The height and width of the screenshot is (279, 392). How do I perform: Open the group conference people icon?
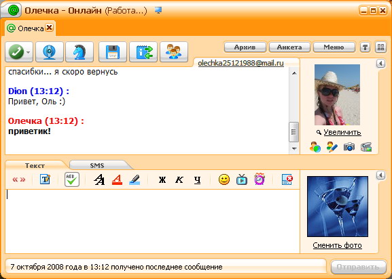[x=174, y=52]
